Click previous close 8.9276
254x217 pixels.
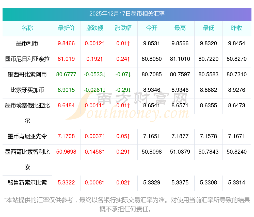[x=237, y=90]
